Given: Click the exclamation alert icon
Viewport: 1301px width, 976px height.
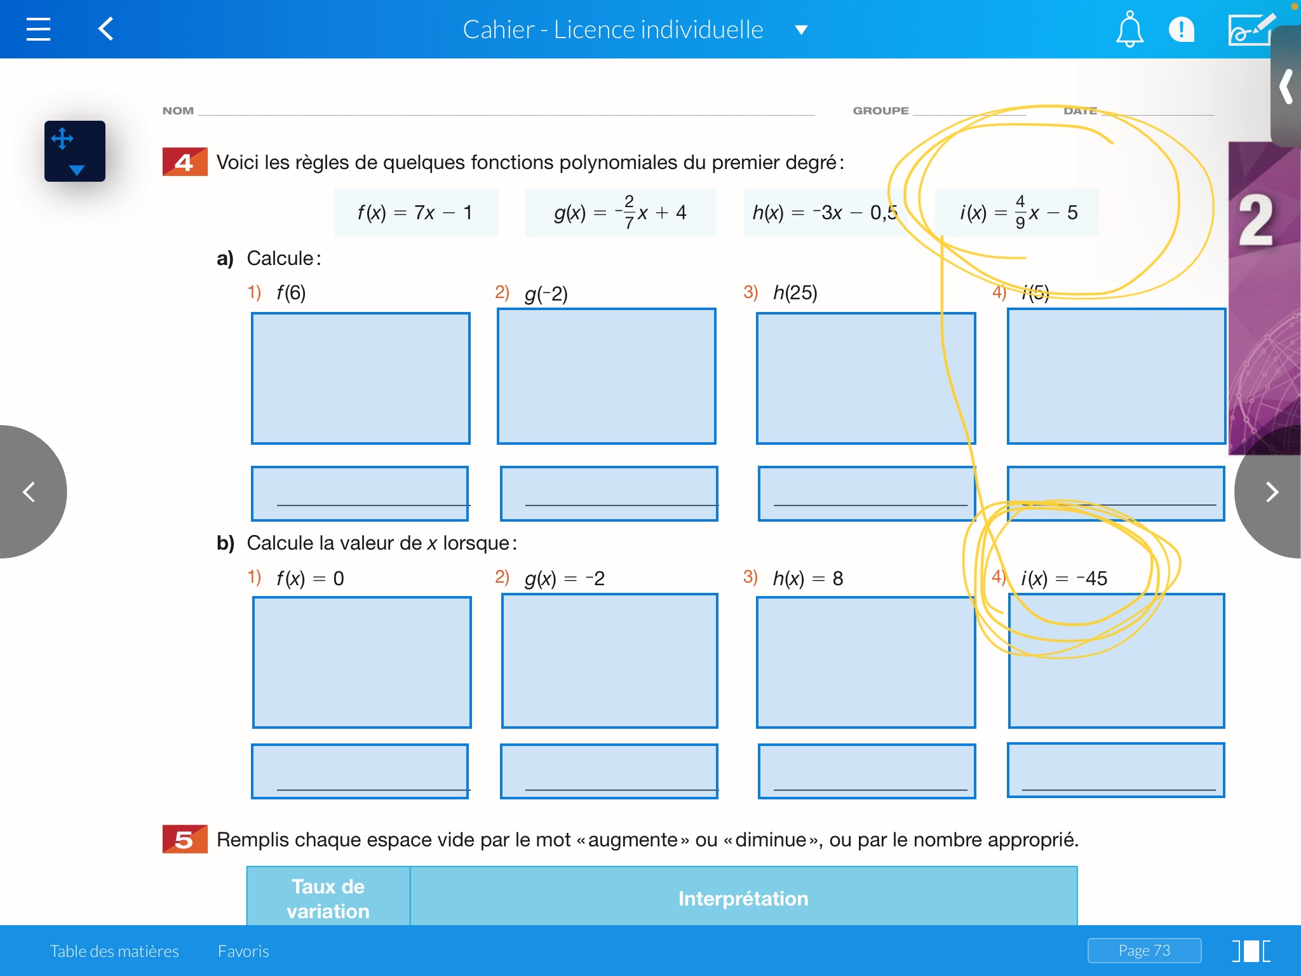Looking at the screenshot, I should [1181, 29].
